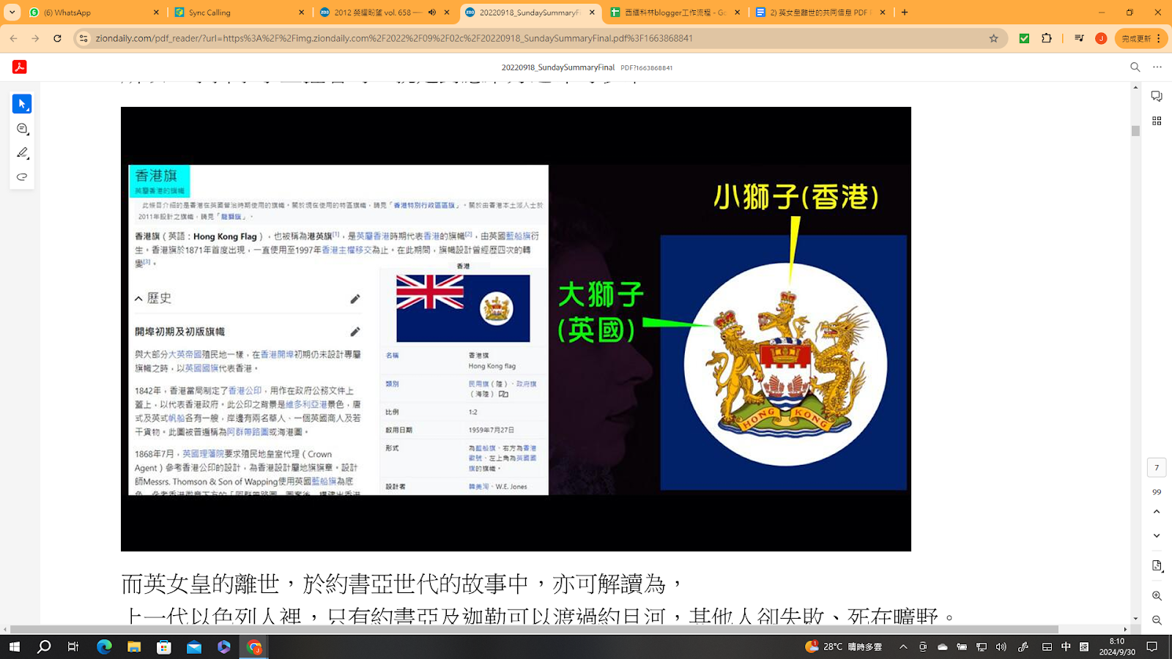The height and width of the screenshot is (659, 1172).
Task: Open volume control in system tray
Action: tap(1001, 647)
